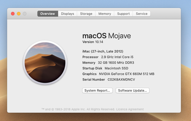Viewport: 191px width, 121px height.
Task: Switch to the Displays tab
Action: click(68, 14)
